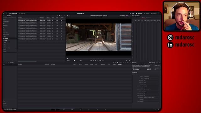Toggle the Media Storage panel button
Viewport: 201px width, 113px height.
coord(13,13)
